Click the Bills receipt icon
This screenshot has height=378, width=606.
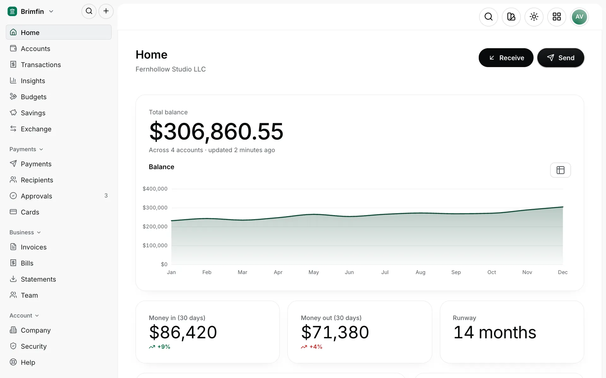tap(13, 263)
